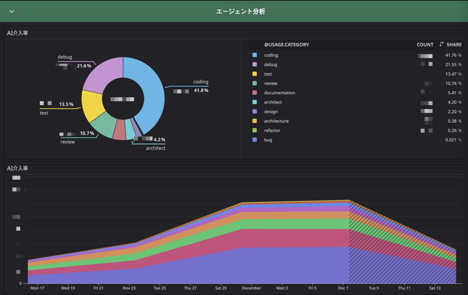This screenshot has height=295, width=468.
Task: Collapse the エージェント分析 section chevron
Action: click(x=12, y=11)
